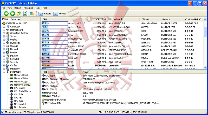Expand the Storage tree node
The height and width of the screenshot is (115, 208).
(4, 46)
